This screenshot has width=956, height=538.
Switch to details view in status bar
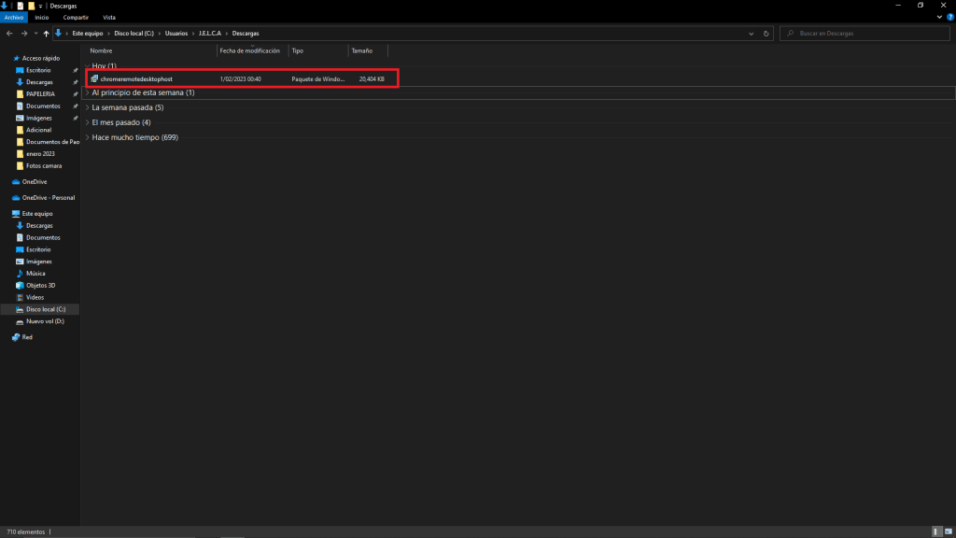click(x=936, y=531)
